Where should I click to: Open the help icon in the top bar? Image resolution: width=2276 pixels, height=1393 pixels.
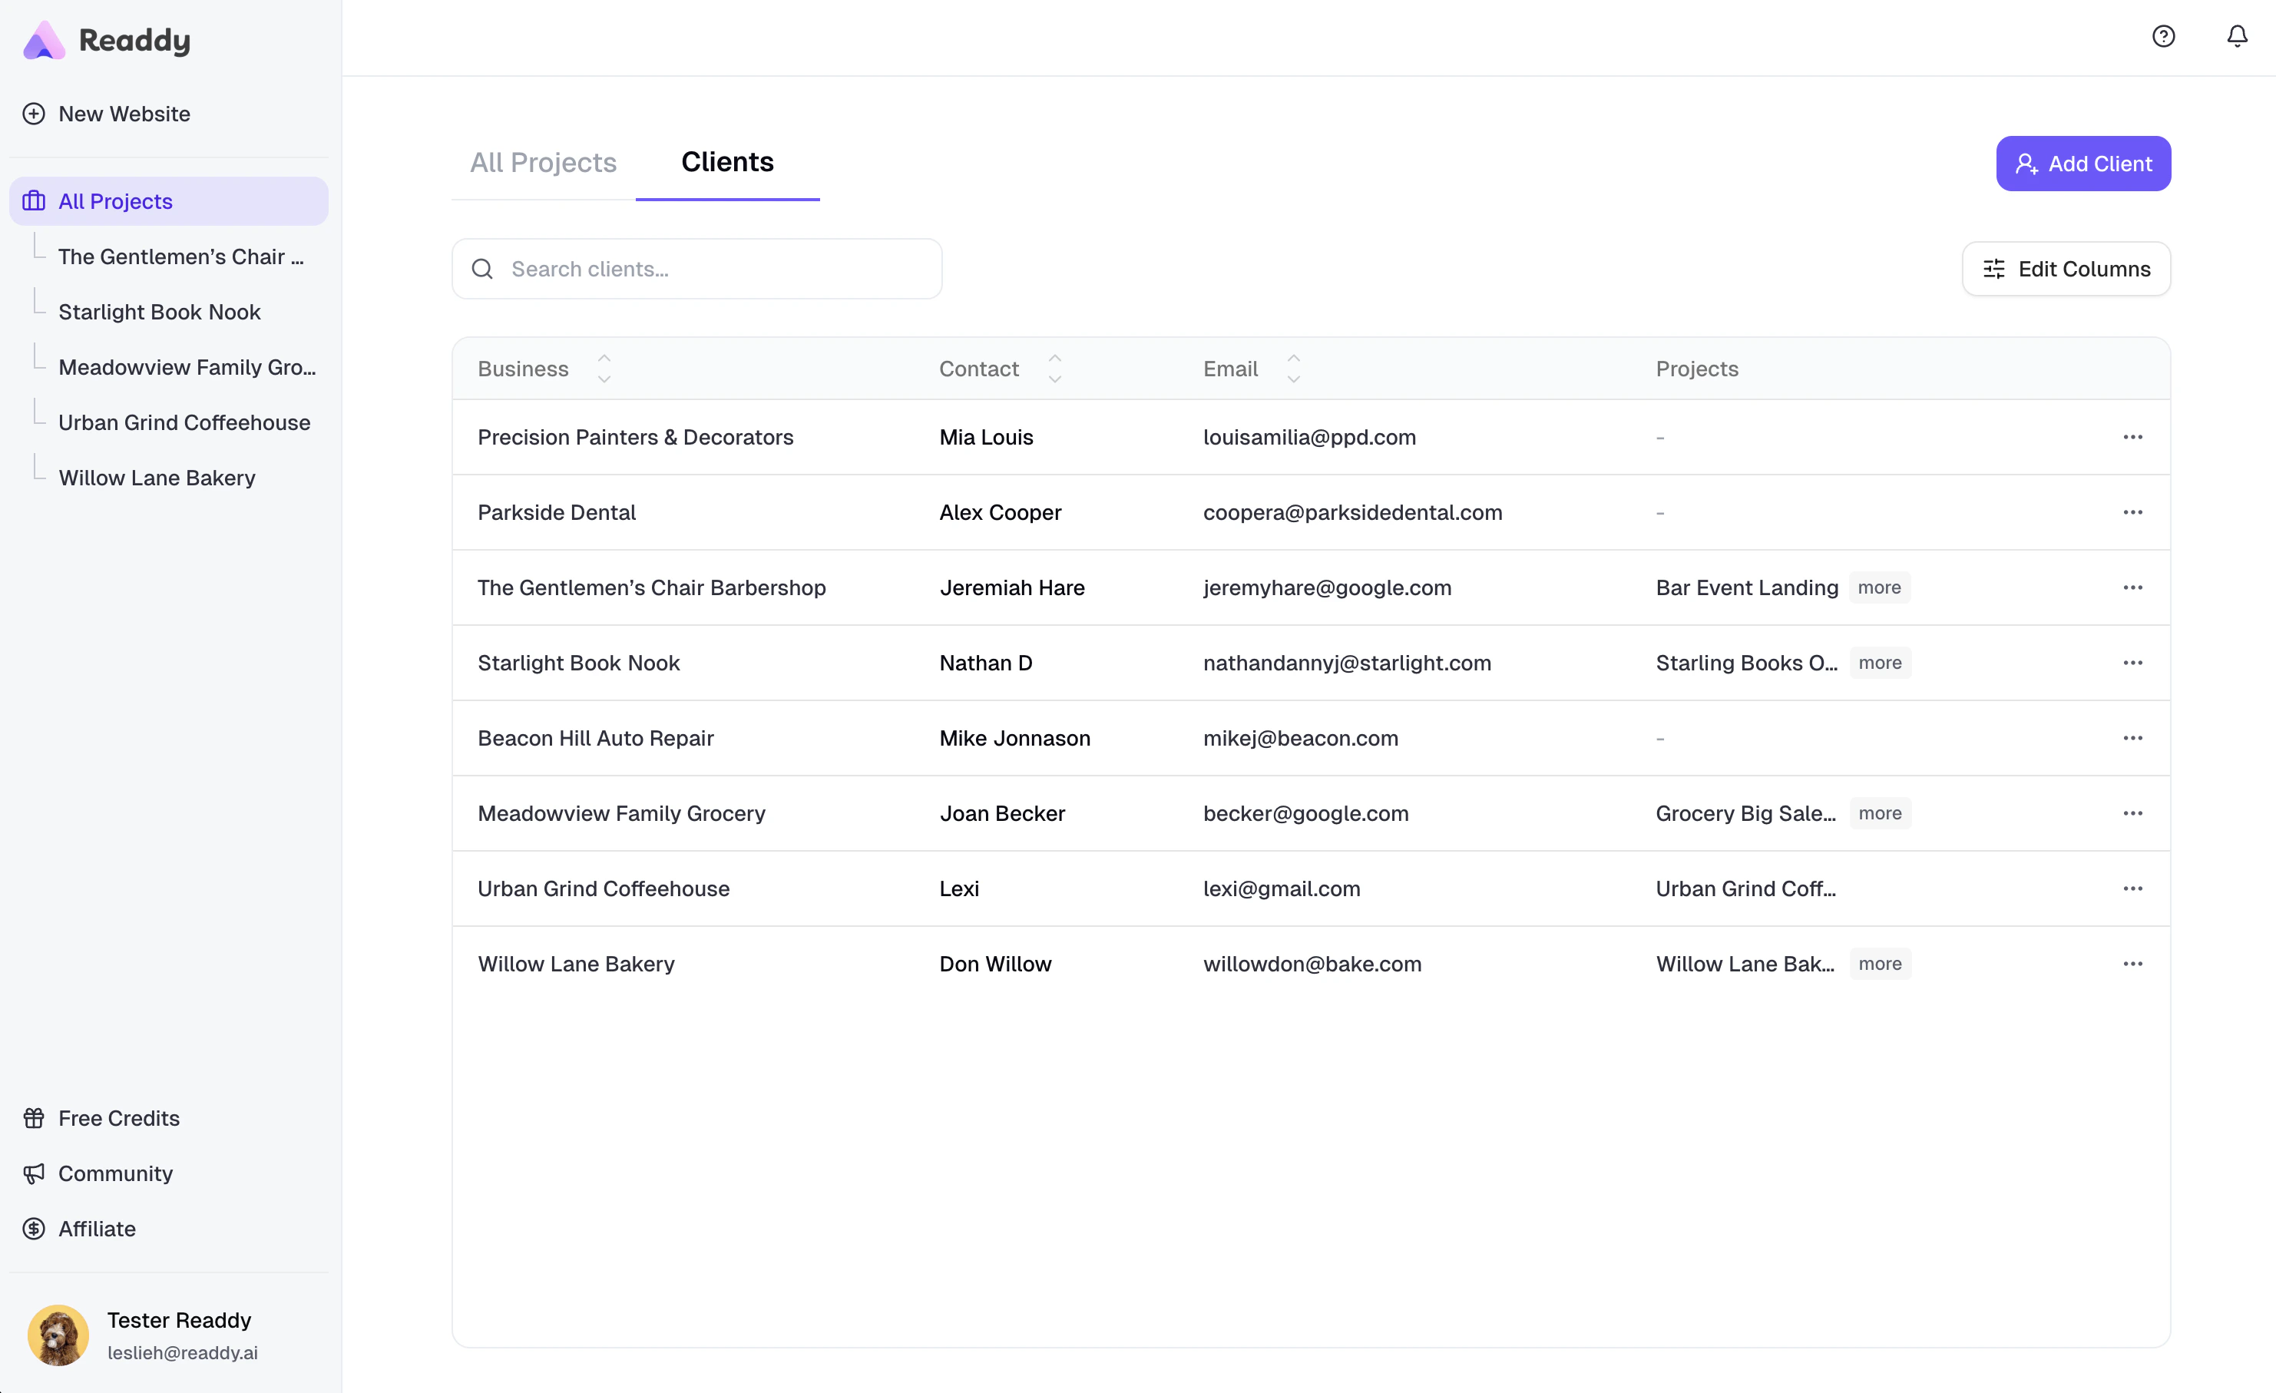click(2163, 36)
